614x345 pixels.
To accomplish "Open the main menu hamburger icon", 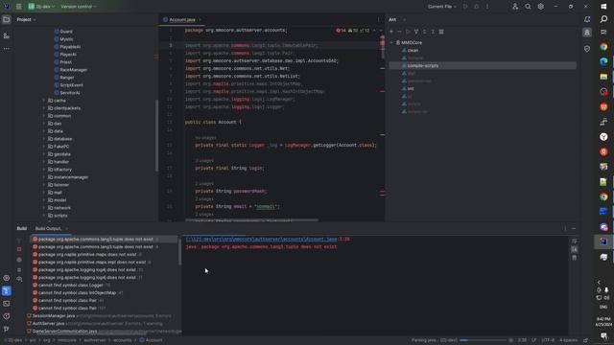I will click(18, 7).
